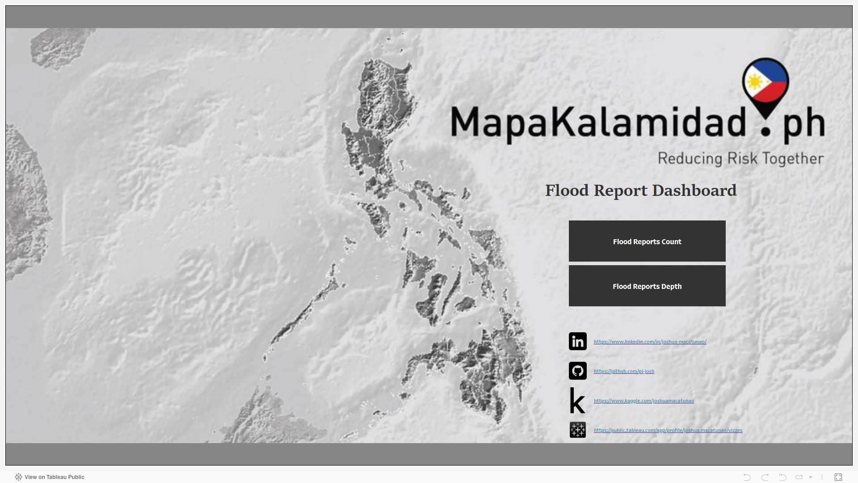Click the Tableau Public fullscreen icon
This screenshot has width=858, height=483.
(838, 476)
